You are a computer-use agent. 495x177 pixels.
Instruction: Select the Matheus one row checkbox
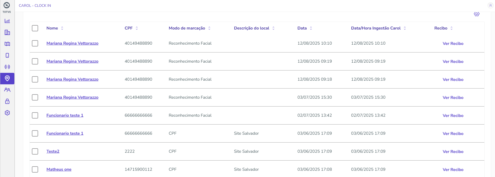point(35,169)
